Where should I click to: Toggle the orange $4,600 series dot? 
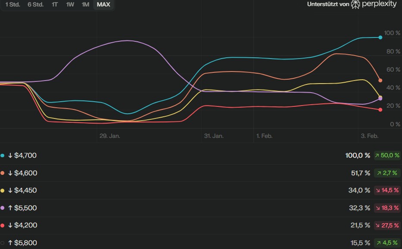(x=3, y=173)
